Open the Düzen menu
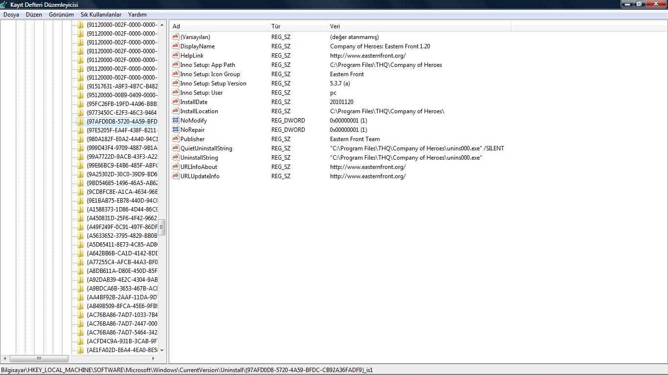The width and height of the screenshot is (668, 375). pyautogui.click(x=34, y=15)
